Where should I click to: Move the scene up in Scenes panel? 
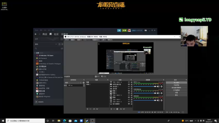pyautogui.click(x=94, y=109)
